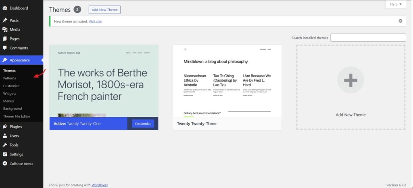Screen dimensions: 413x188
Task: Open the Widgets submenu item
Action: pyautogui.click(x=10, y=93)
